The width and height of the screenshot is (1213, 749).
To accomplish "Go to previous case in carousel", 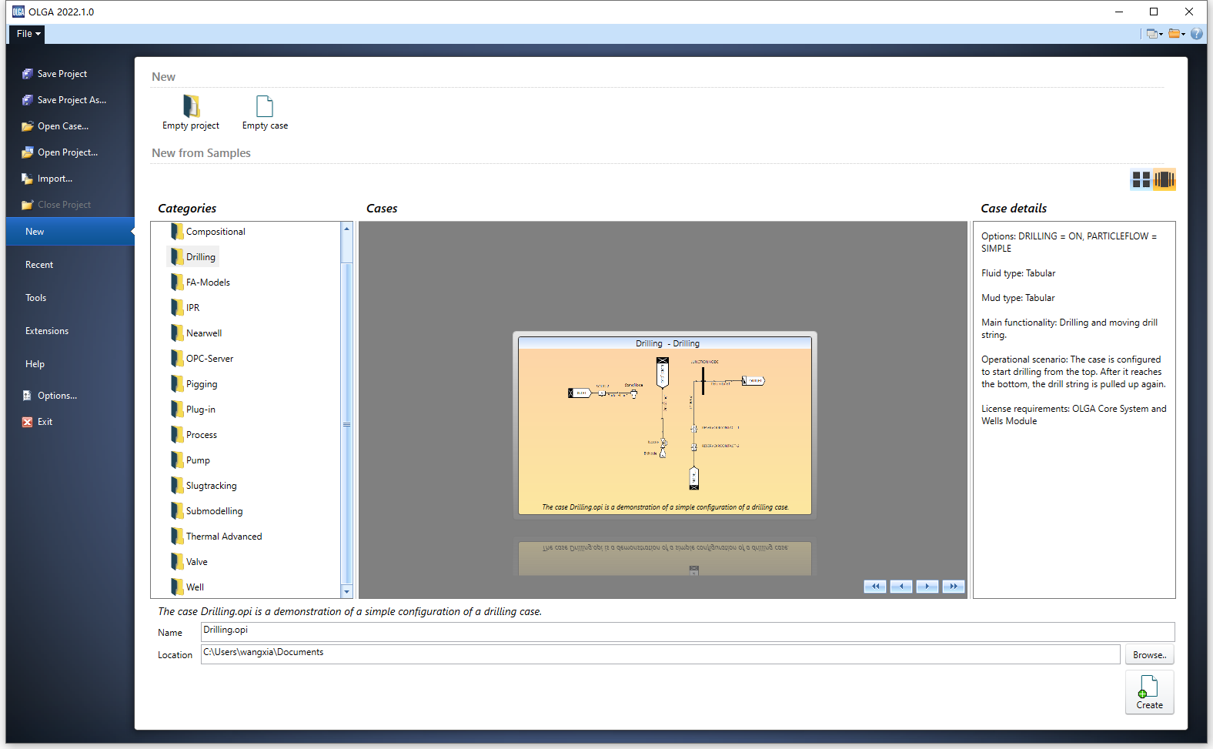I will point(901,587).
